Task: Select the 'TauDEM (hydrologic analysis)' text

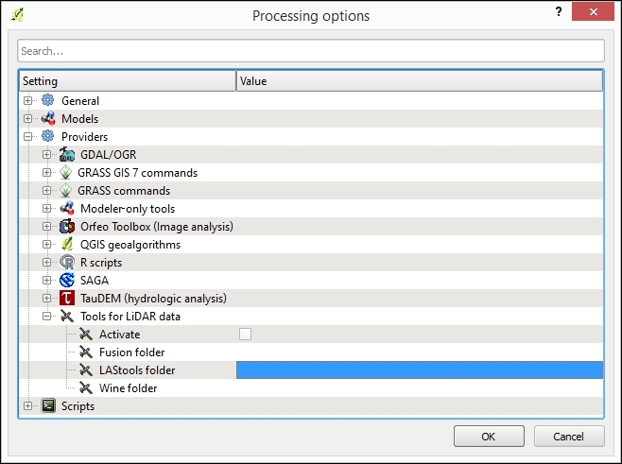Action: [x=153, y=299]
